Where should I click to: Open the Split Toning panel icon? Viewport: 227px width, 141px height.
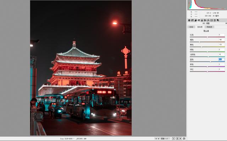(202, 20)
